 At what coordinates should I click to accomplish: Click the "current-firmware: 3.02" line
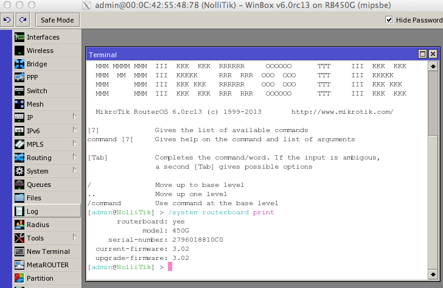142,249
